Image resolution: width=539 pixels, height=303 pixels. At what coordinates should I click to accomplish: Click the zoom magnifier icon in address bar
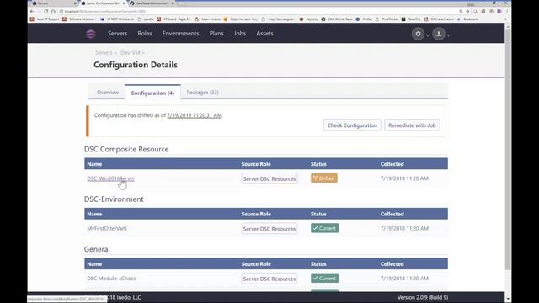(461, 11)
